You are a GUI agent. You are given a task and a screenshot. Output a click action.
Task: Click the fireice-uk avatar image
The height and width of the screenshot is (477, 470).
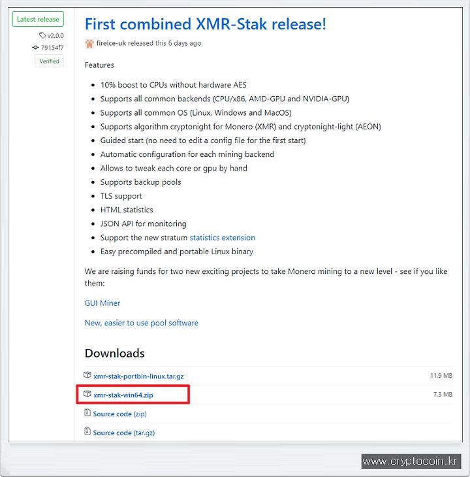pyautogui.click(x=89, y=44)
